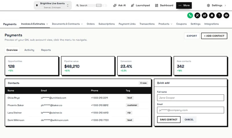Click the 4 new badge
This screenshot has width=232, height=138.
click(143, 83)
